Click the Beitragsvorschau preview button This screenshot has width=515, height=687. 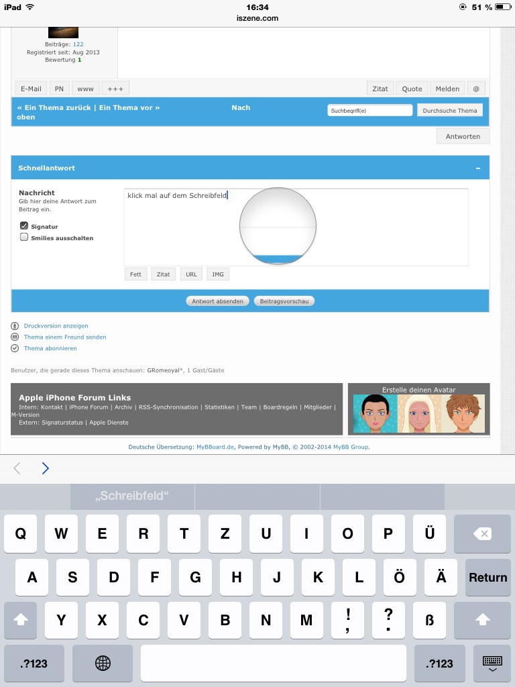pos(284,301)
